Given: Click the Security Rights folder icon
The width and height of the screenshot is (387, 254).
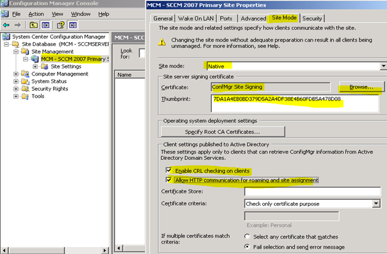Looking at the screenshot, I should (x=25, y=89).
